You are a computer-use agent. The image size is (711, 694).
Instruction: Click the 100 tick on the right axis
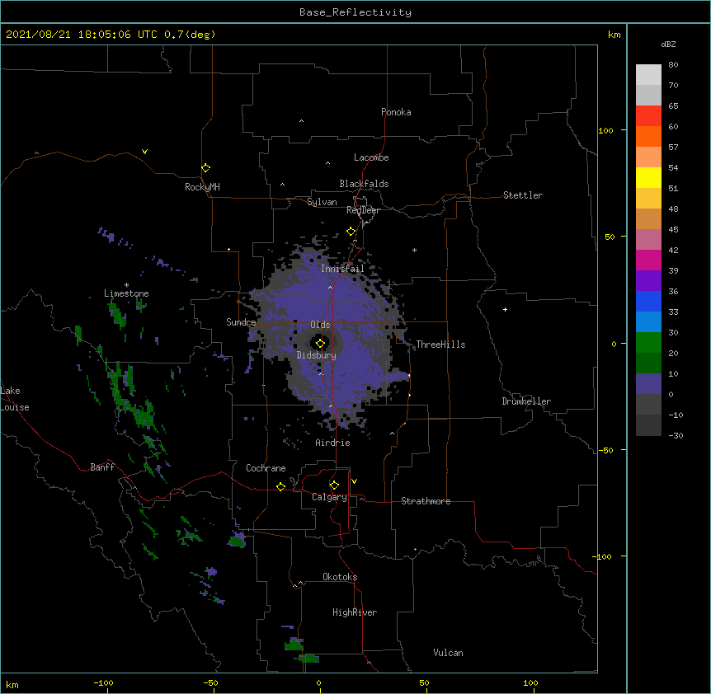[x=605, y=130]
